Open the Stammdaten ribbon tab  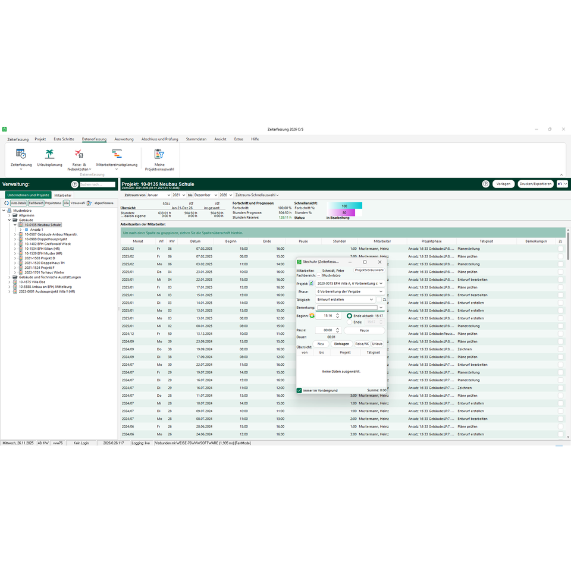click(196, 139)
